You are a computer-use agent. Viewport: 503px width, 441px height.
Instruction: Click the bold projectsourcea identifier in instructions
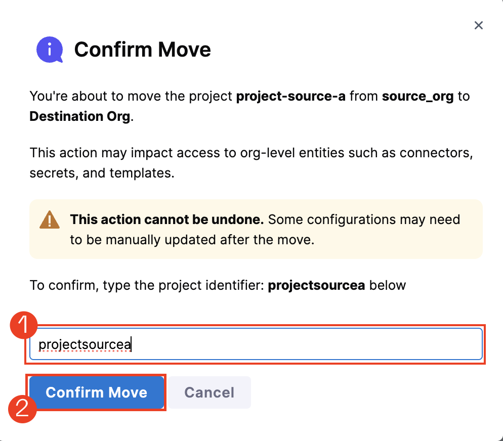[316, 285]
